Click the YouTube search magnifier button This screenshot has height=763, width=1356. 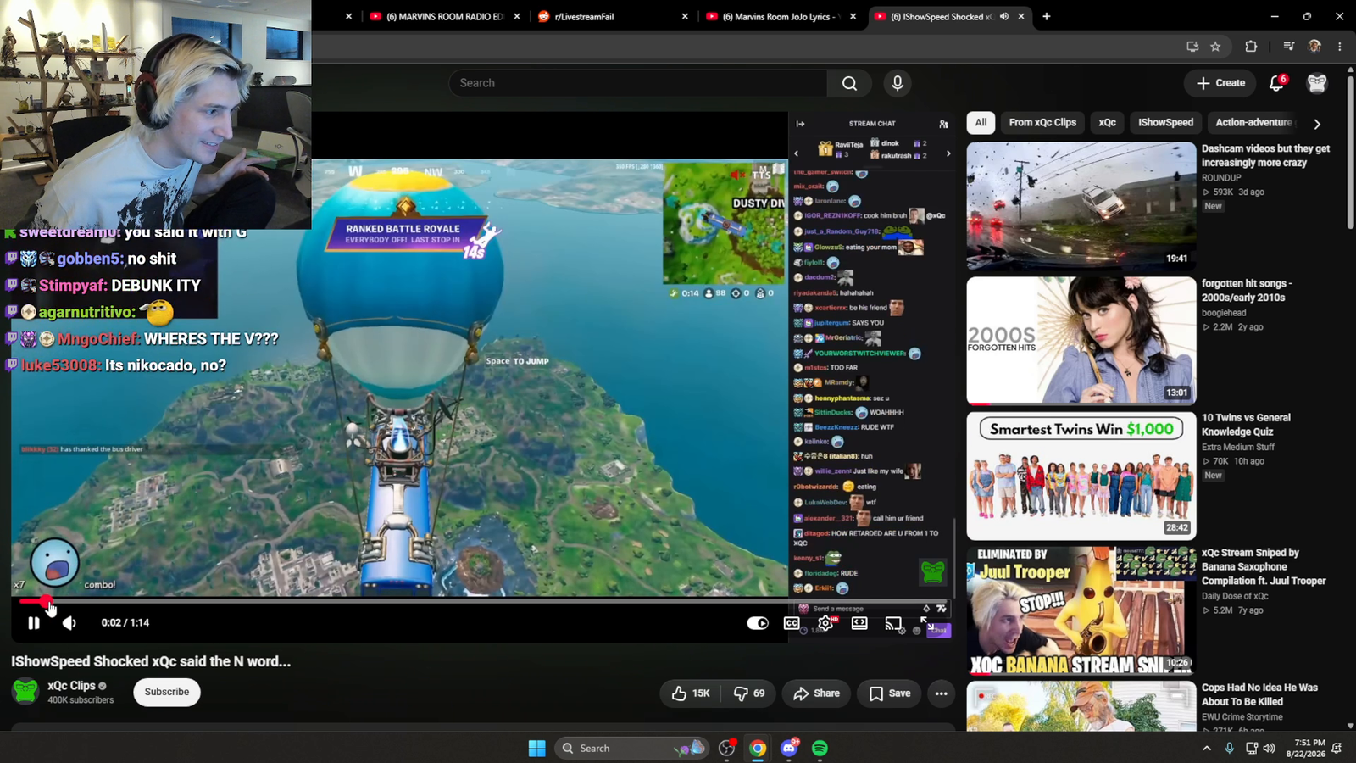coord(849,83)
